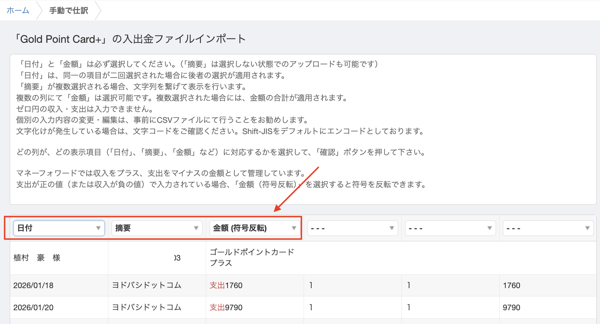Open the middle unset "---" column dropdown
Screen dimensions: 600x324
450,228
